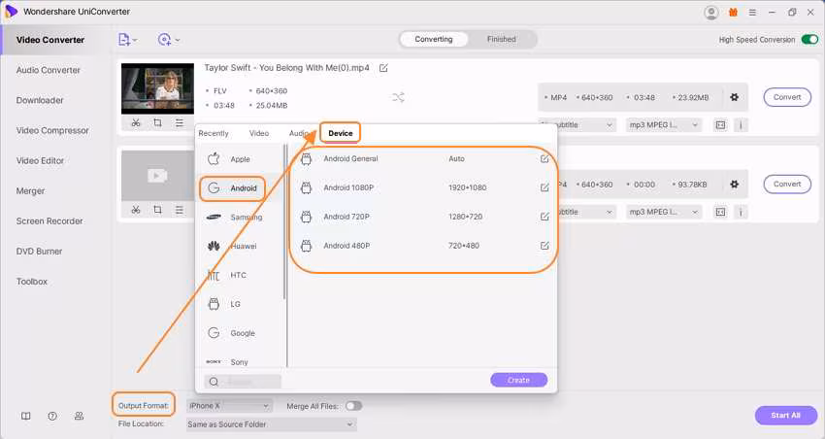Open second row mp3 MPEG audio dropdown
This screenshot has height=439, width=825.
point(664,212)
